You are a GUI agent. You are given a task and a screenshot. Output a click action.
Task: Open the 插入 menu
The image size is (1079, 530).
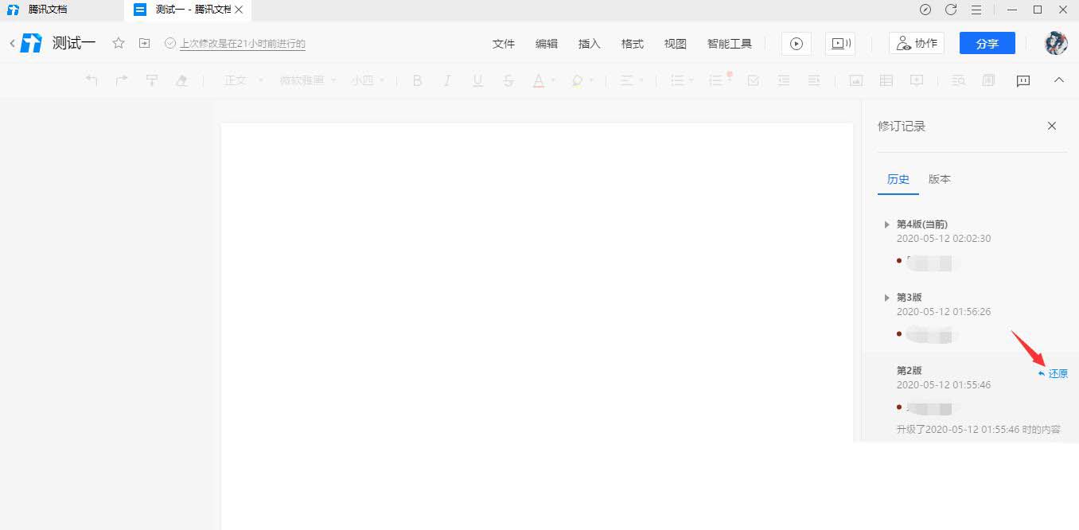coord(590,44)
